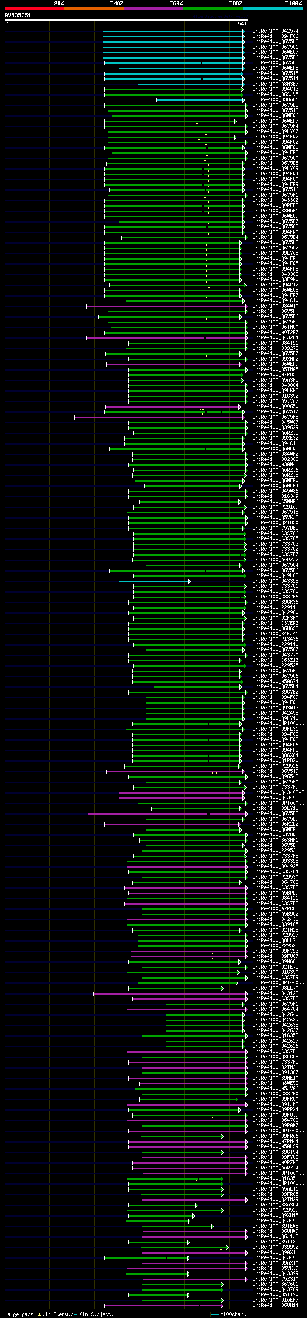This screenshot has width=307, height=1318.
Task: Click the UniRef100_B9IEW8 label
Action: click(275, 1226)
